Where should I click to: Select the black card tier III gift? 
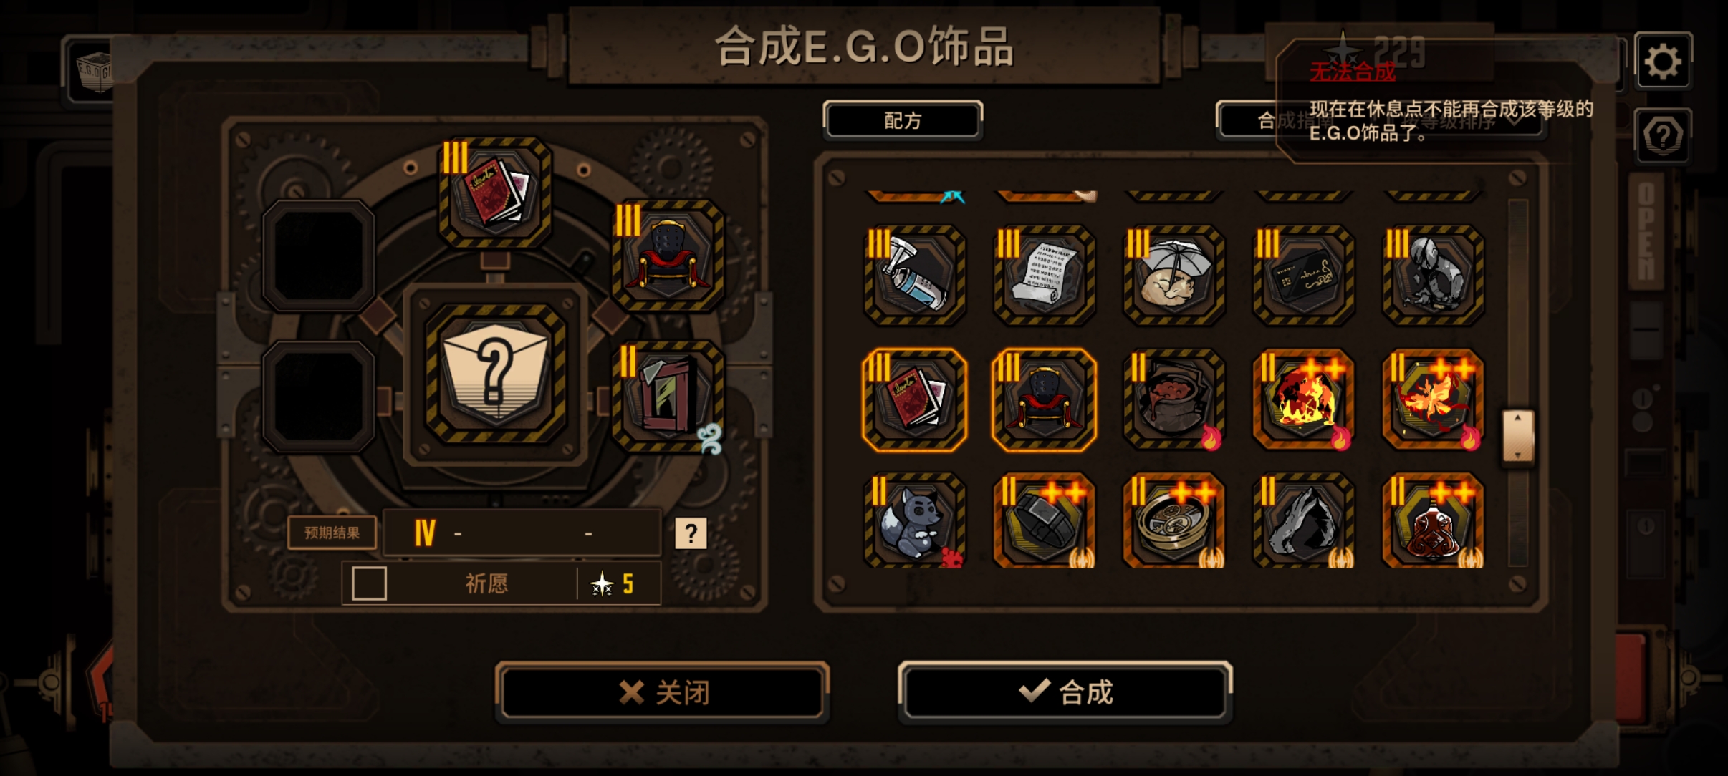1303,276
